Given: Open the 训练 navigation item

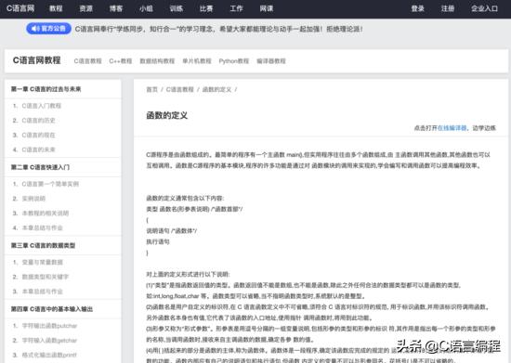Looking at the screenshot, I should [176, 8].
